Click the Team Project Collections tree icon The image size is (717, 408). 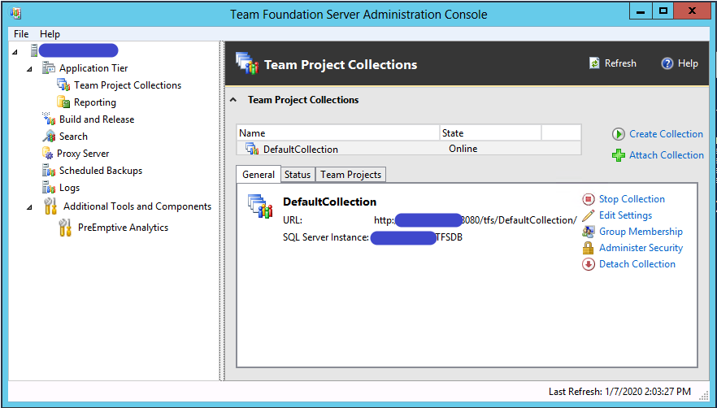pos(63,85)
